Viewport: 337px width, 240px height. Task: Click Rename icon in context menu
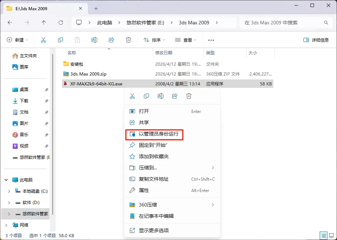161,96
